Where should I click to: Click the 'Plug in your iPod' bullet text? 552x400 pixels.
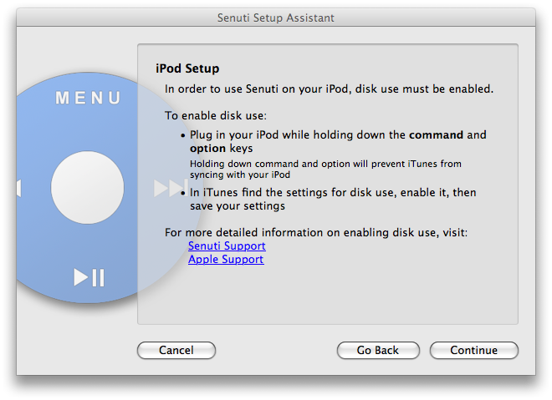338,141
